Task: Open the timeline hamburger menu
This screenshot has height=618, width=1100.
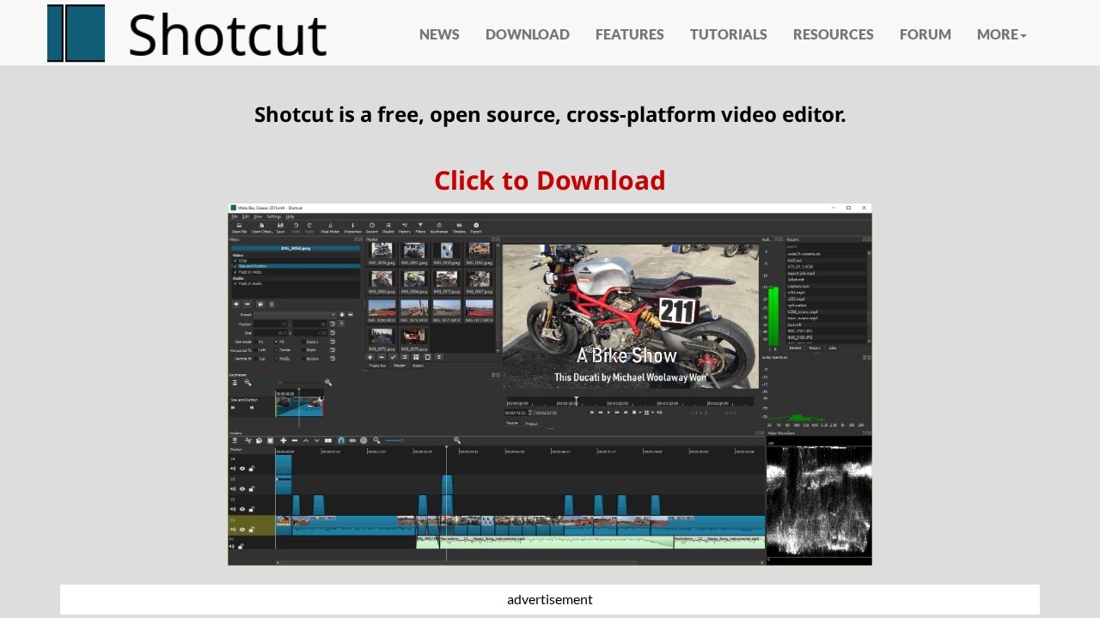Action: tap(235, 439)
